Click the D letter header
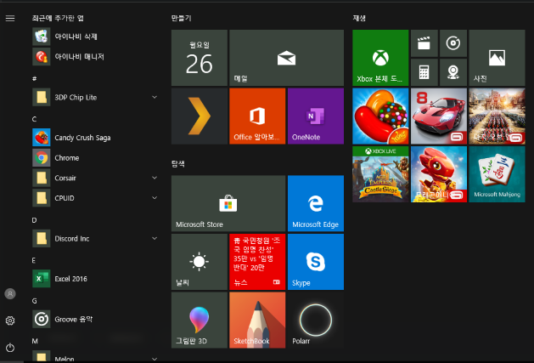The height and width of the screenshot is (363, 534). coord(34,220)
